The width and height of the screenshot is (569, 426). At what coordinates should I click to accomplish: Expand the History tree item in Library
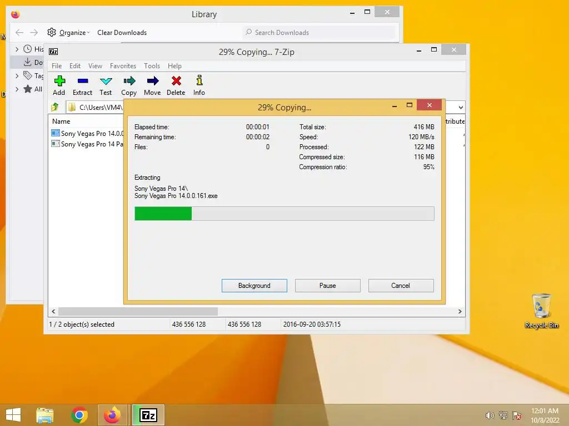pos(17,49)
